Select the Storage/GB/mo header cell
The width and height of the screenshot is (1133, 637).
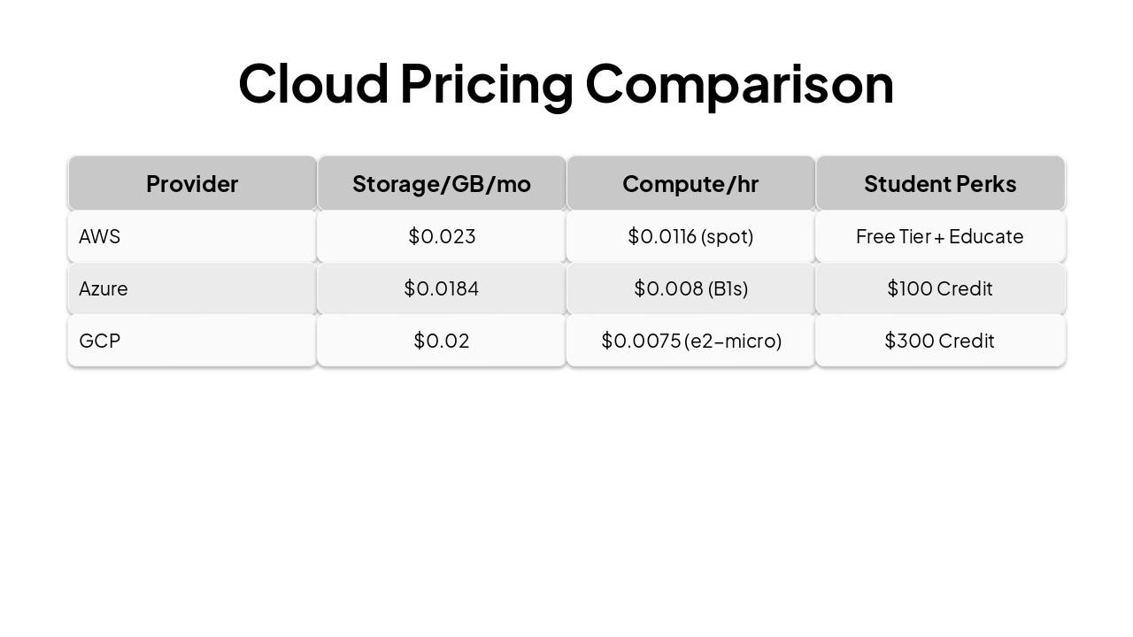click(x=442, y=184)
